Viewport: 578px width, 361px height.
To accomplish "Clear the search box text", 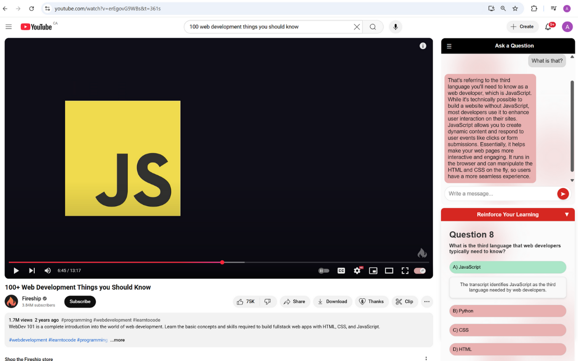I will (x=357, y=27).
